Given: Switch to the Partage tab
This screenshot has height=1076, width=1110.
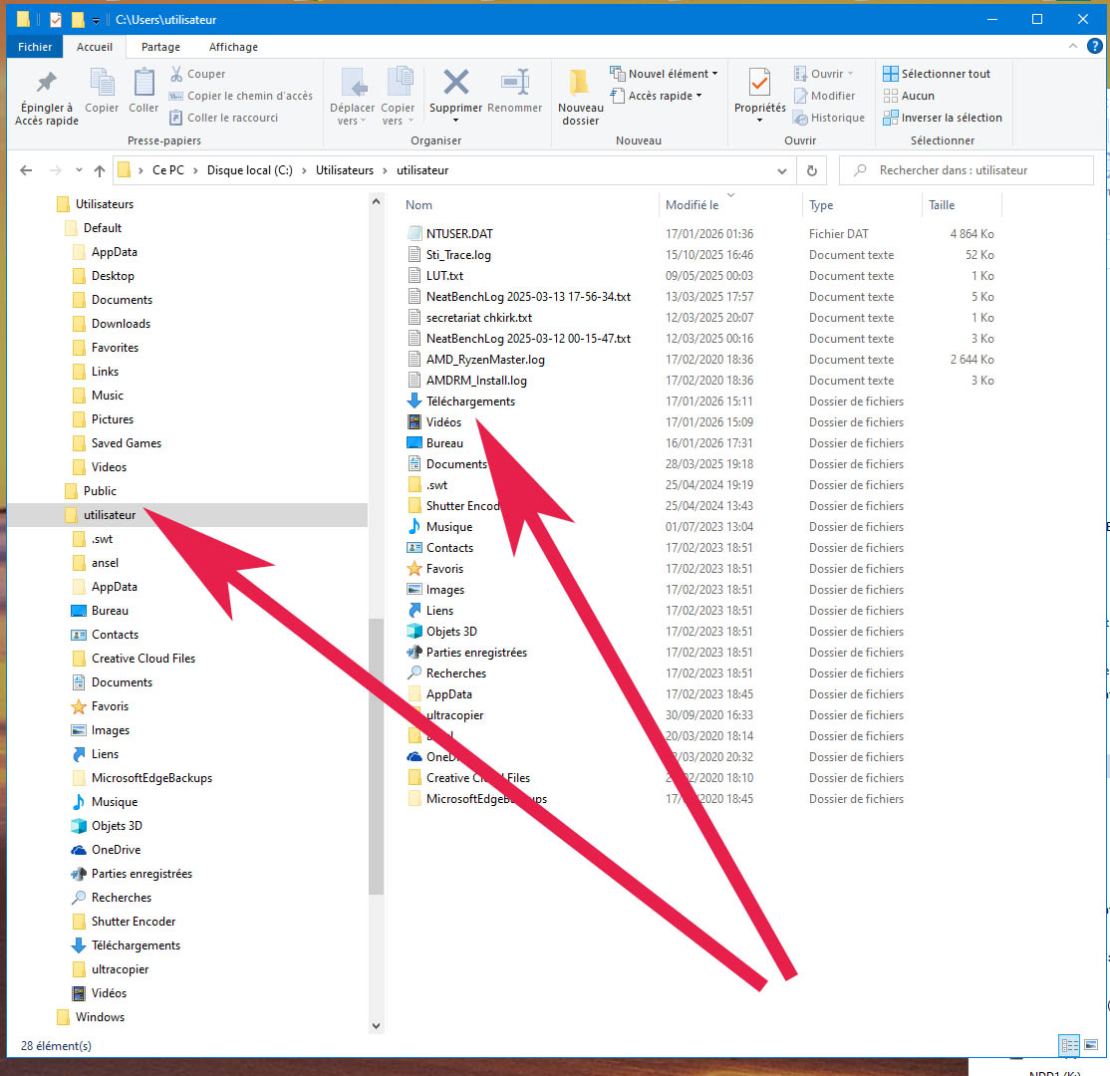Looking at the screenshot, I should pyautogui.click(x=160, y=47).
